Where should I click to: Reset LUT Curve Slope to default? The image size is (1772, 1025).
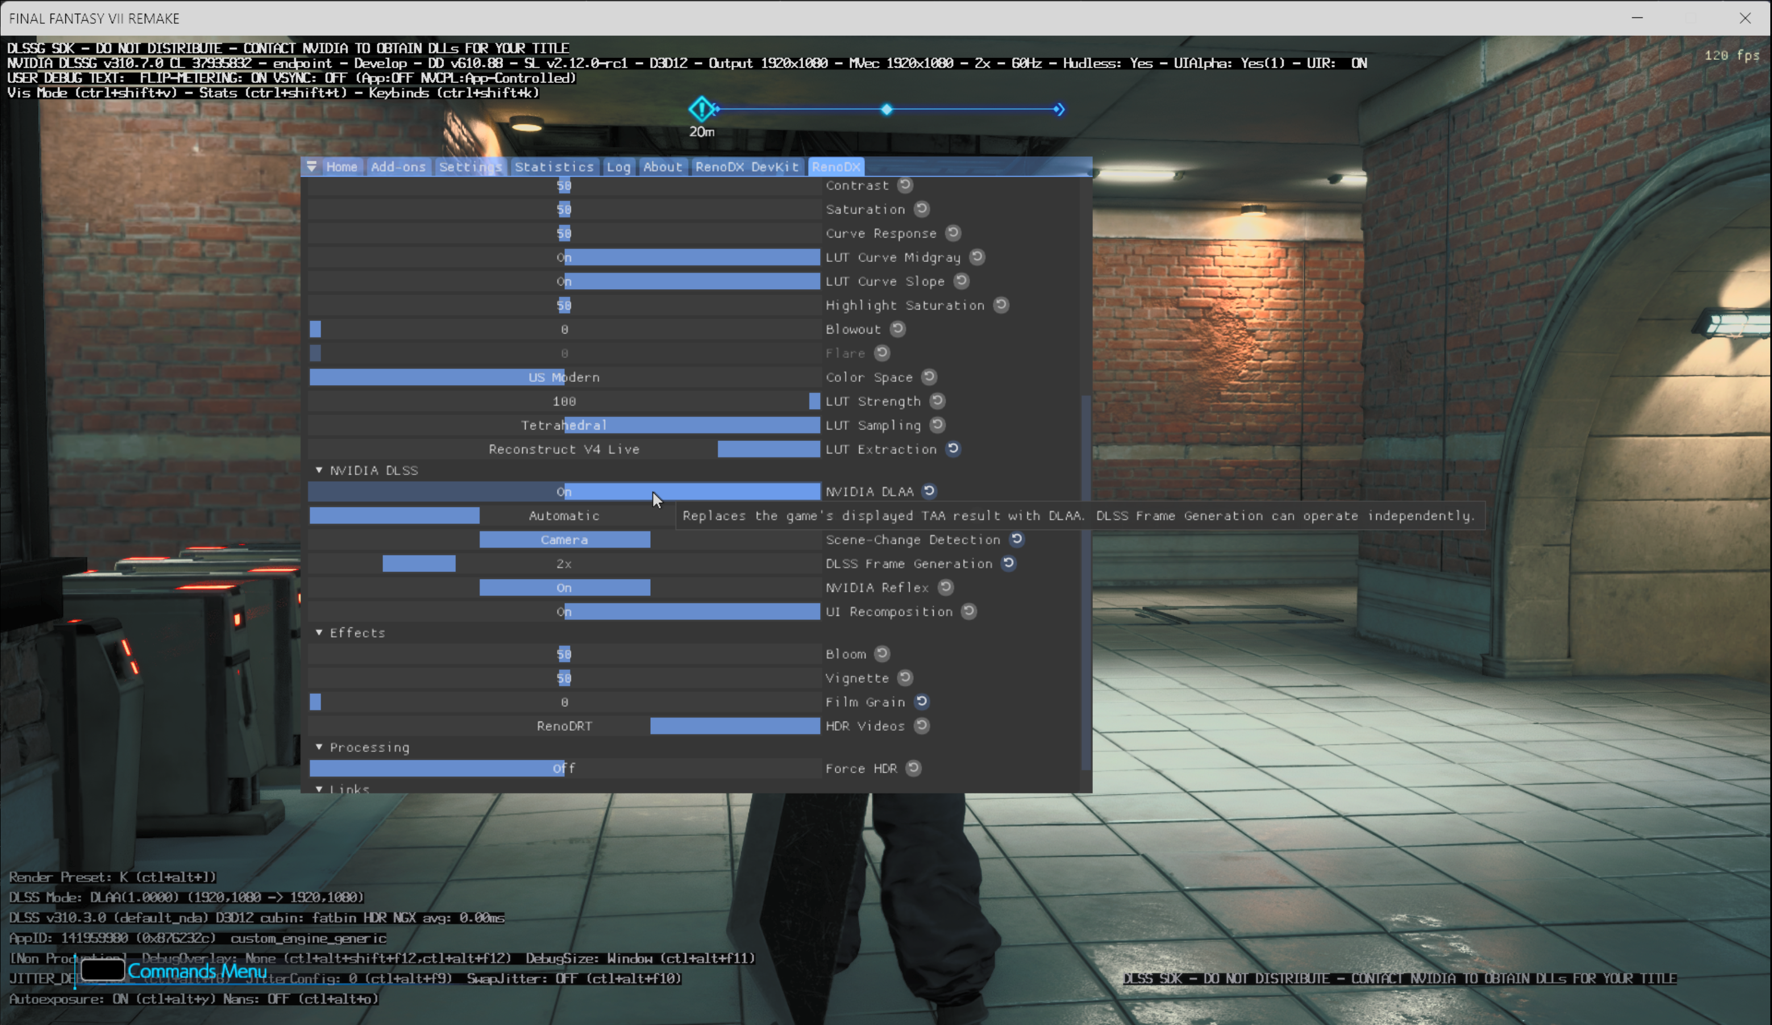pyautogui.click(x=961, y=281)
